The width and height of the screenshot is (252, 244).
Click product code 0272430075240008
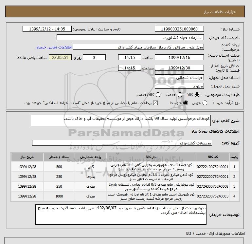click(x=213, y=186)
